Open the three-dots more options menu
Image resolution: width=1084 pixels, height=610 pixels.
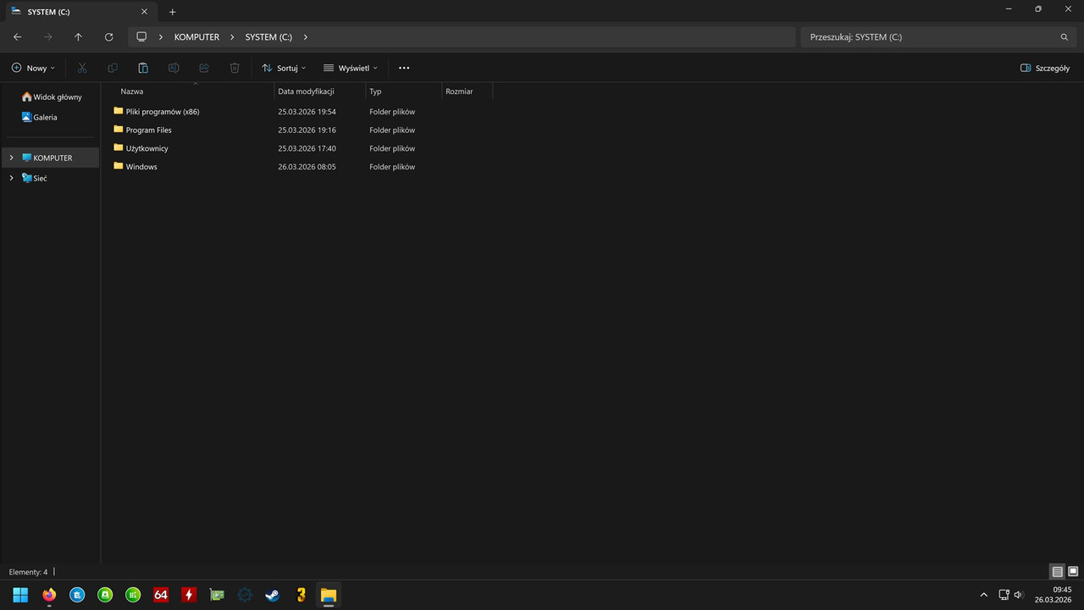coord(404,68)
